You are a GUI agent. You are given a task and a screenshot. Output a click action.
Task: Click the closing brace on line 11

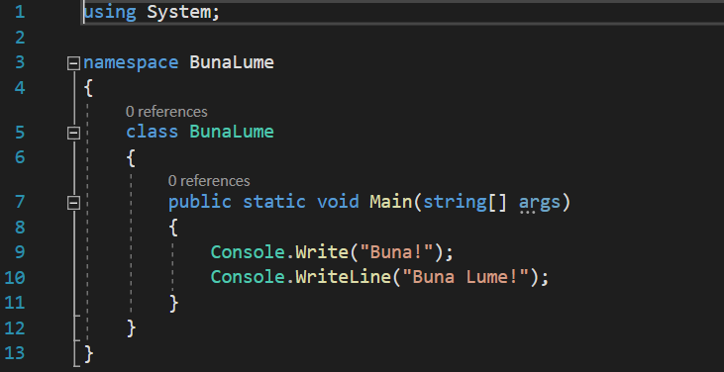tap(173, 304)
